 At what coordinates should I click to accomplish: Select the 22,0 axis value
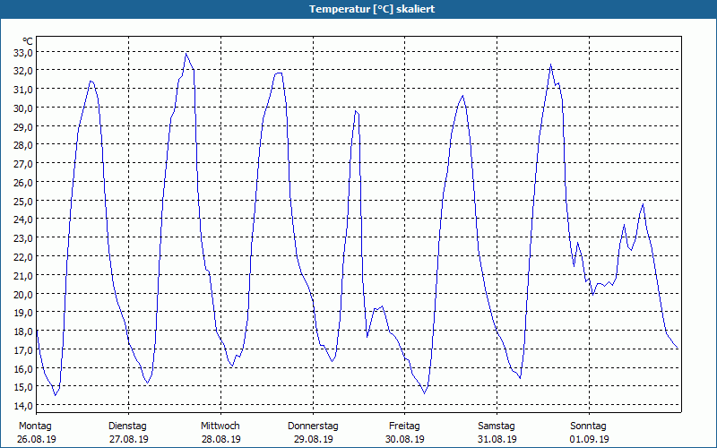click(x=23, y=257)
